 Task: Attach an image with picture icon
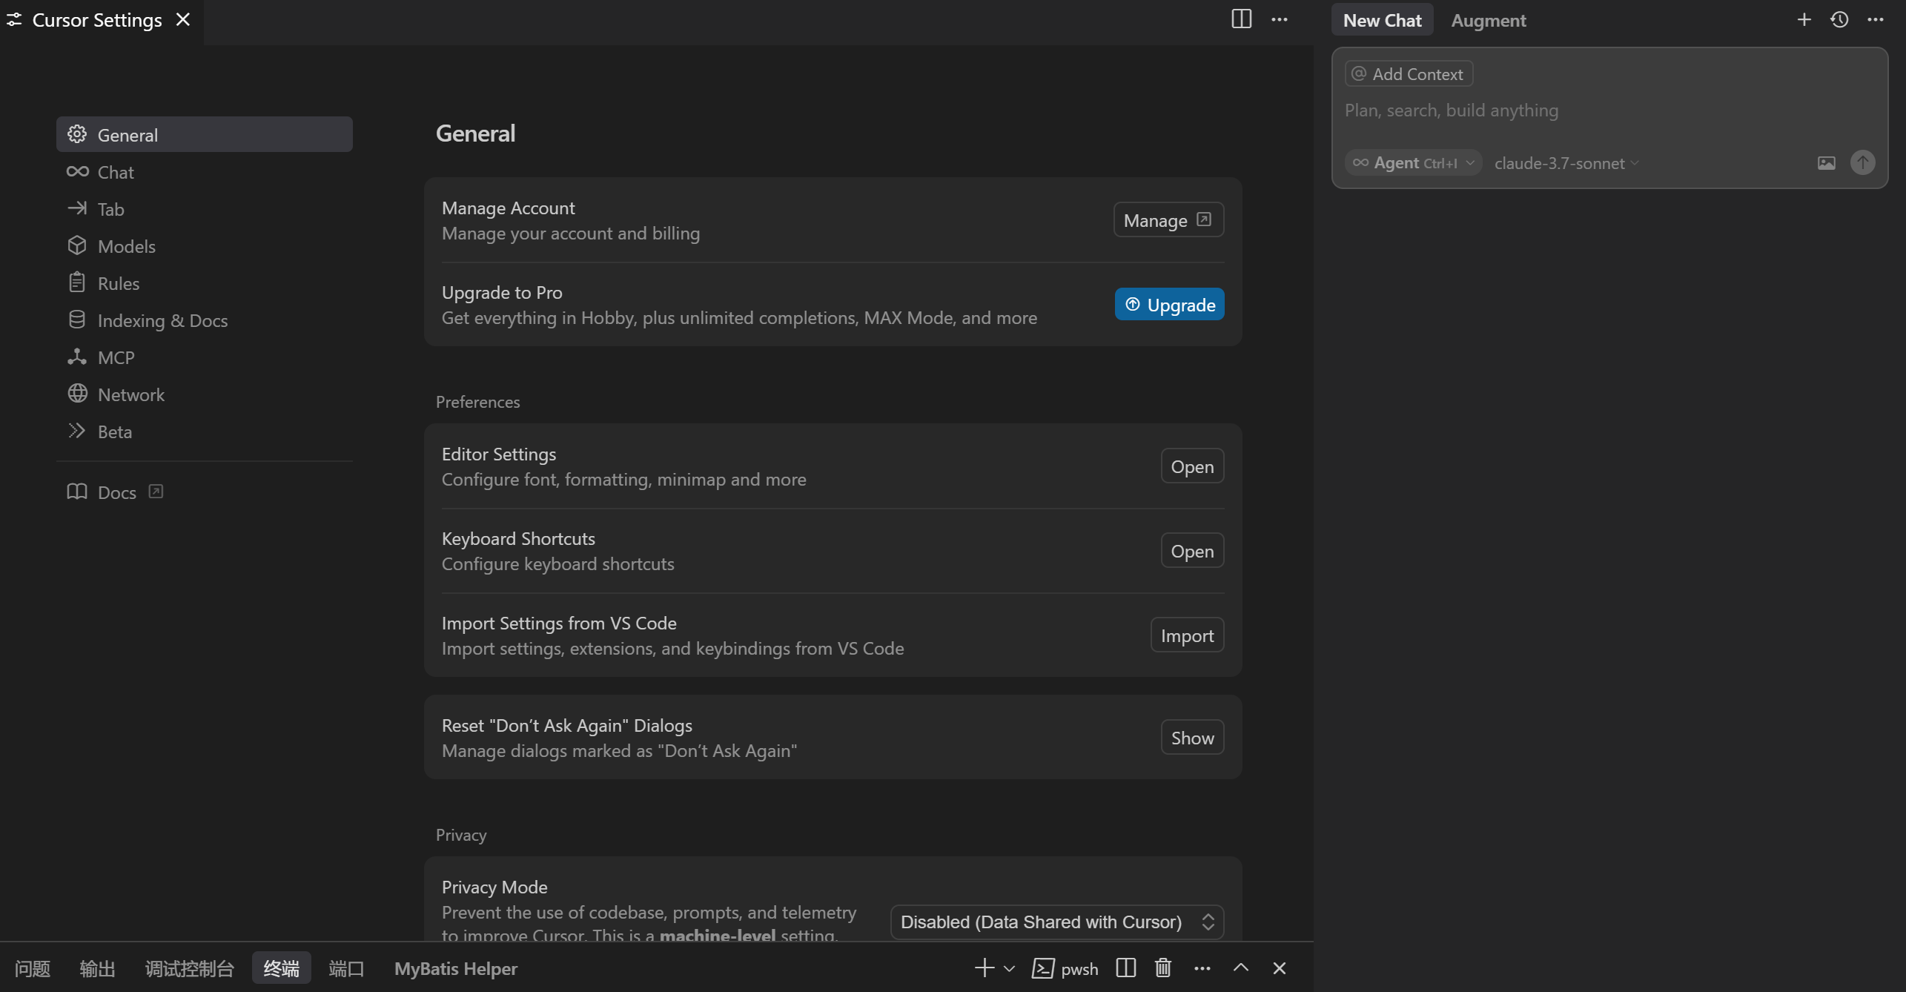(1826, 163)
